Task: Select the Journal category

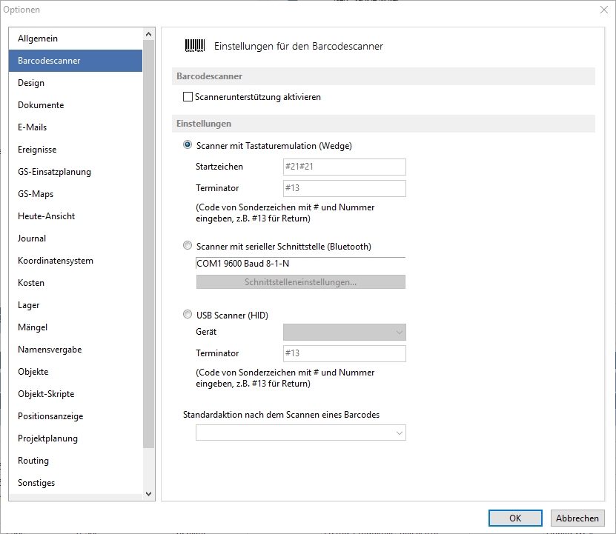Action: tap(76, 238)
